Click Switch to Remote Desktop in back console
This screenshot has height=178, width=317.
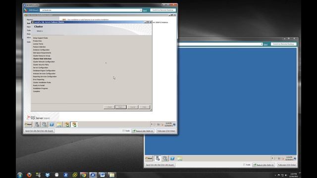pos(283,44)
